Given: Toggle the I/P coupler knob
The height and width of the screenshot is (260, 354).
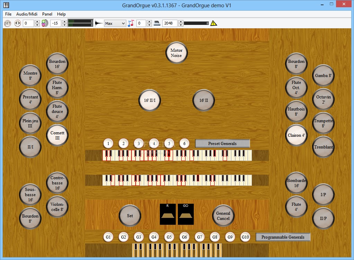Looking at the screenshot, I should pyautogui.click(x=323, y=195).
